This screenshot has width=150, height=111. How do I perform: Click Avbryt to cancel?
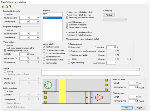(x=139, y=108)
